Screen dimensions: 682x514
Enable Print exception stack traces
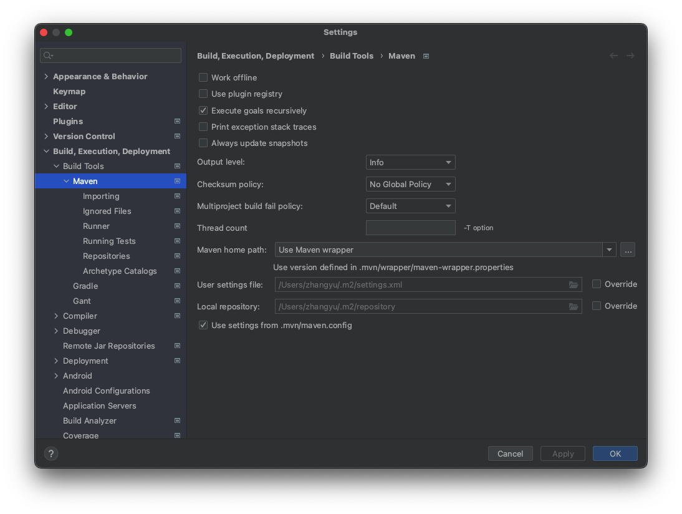pyautogui.click(x=203, y=127)
